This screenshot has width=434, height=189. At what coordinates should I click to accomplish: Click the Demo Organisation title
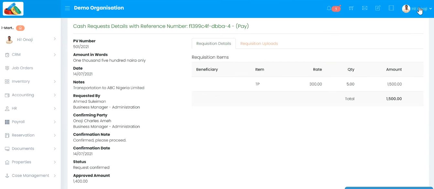[99, 8]
